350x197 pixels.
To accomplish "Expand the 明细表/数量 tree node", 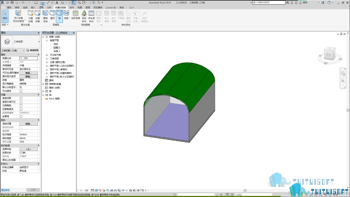I will click(43, 84).
